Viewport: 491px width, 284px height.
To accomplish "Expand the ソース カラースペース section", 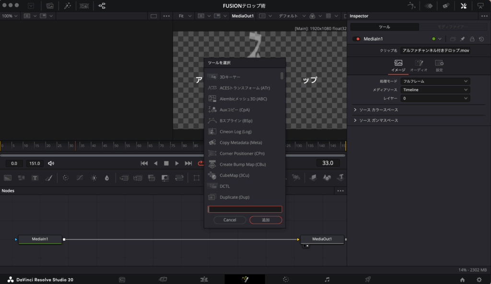I will (376, 110).
